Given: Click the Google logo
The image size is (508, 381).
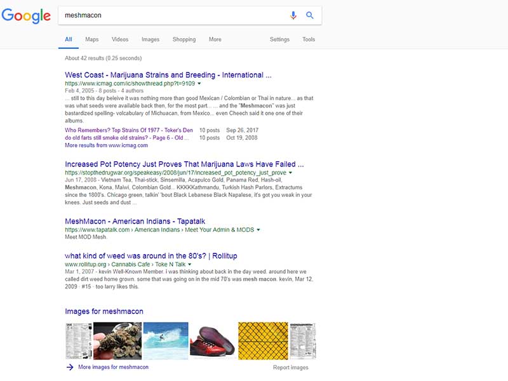Looking at the screenshot, I should (x=25, y=16).
